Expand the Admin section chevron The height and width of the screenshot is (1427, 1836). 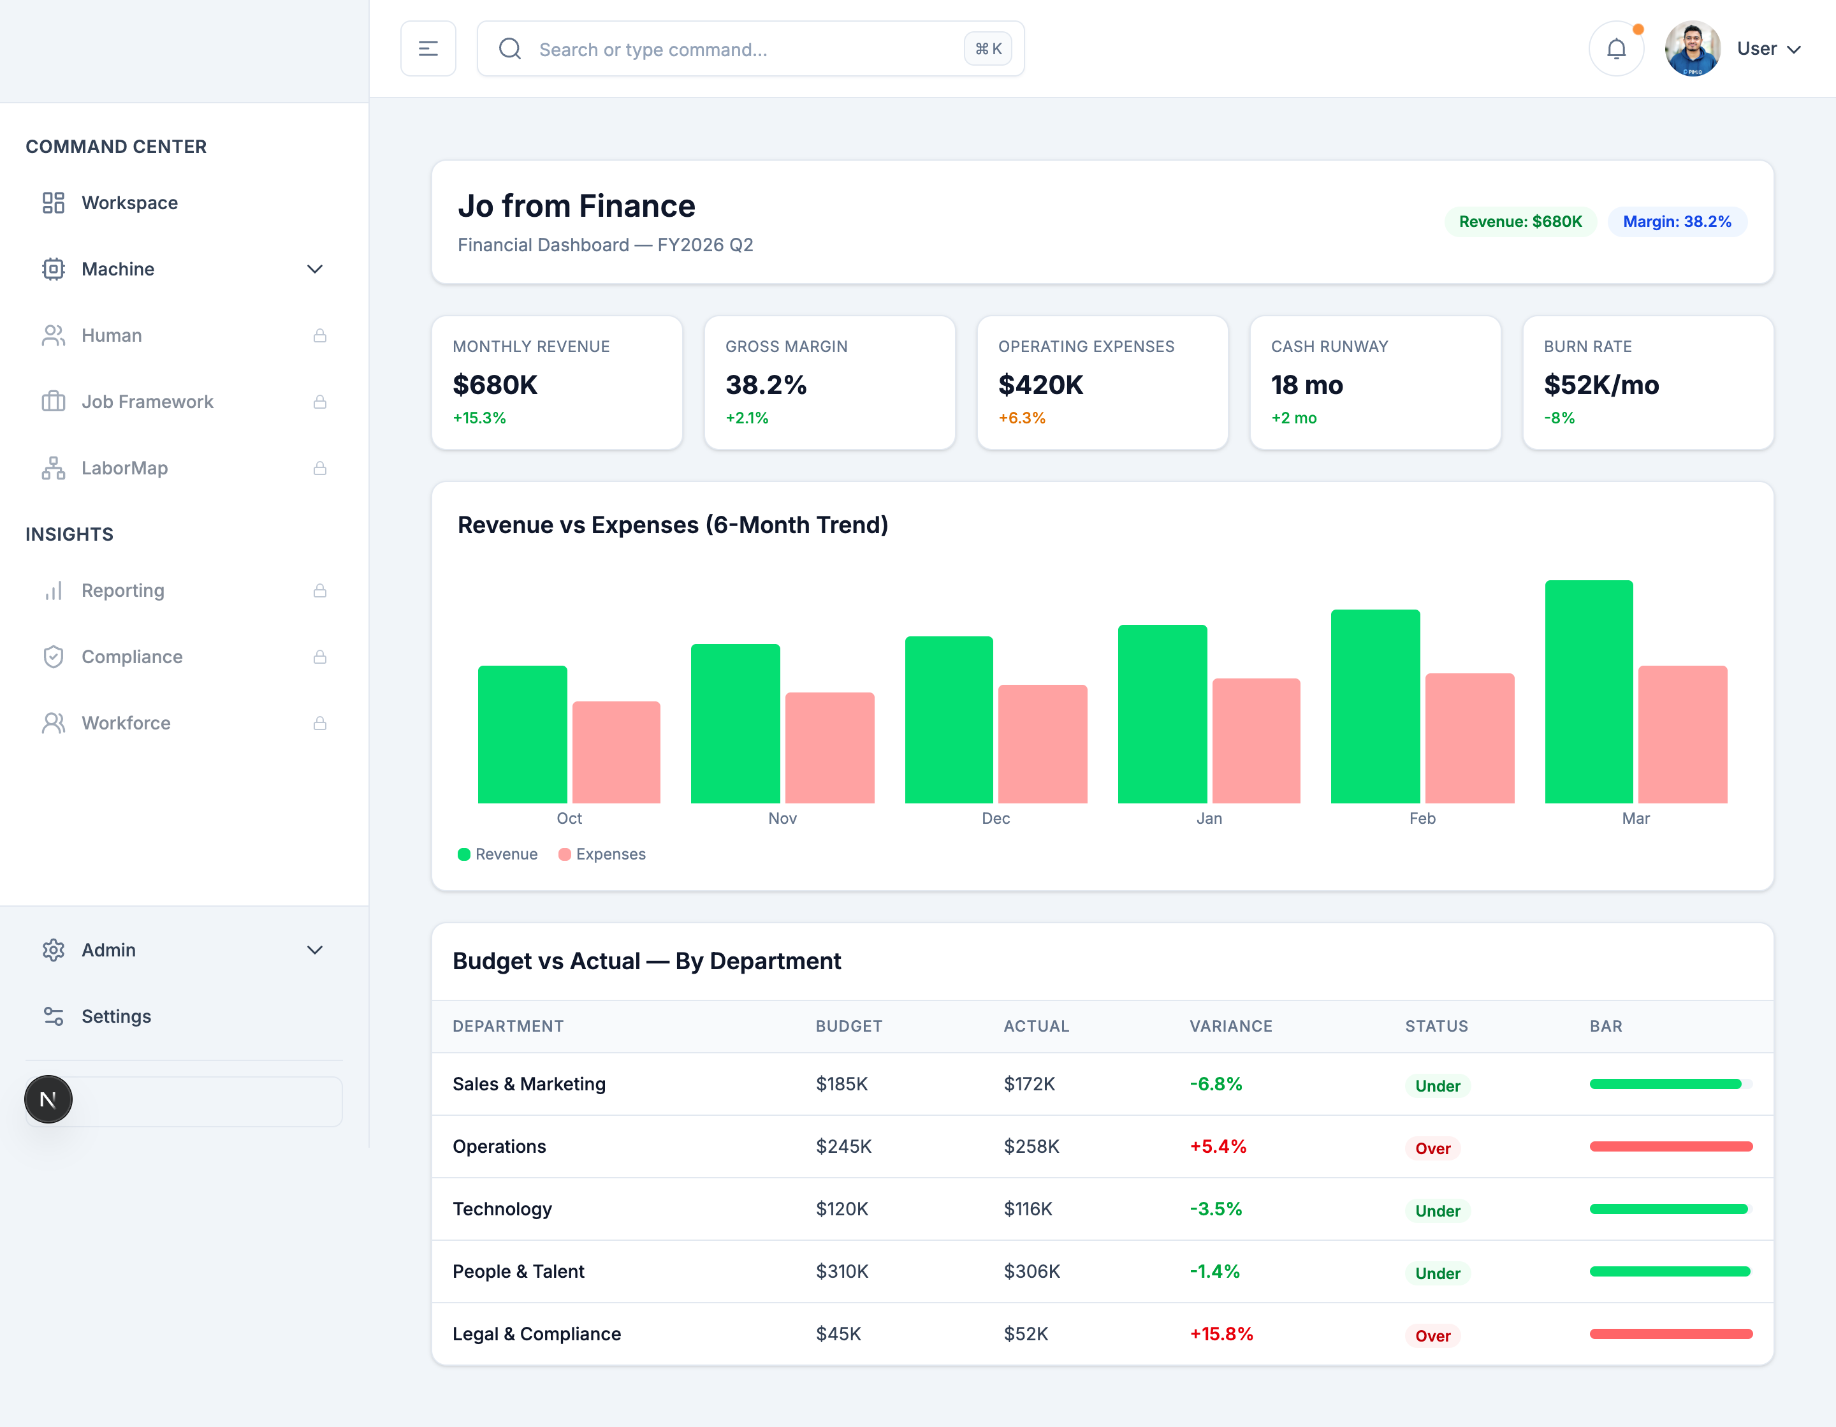click(x=314, y=950)
